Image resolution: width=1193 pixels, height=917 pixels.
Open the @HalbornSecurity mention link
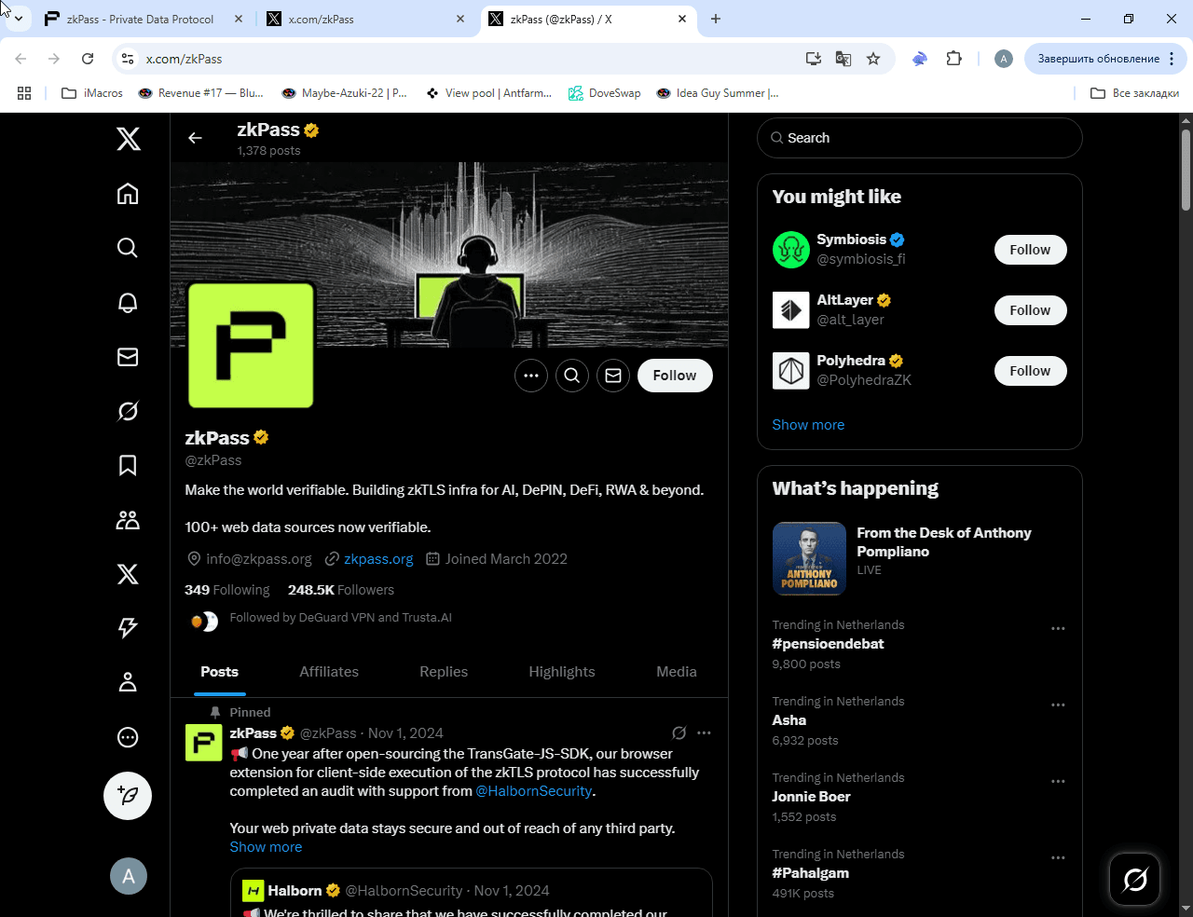pyautogui.click(x=534, y=791)
